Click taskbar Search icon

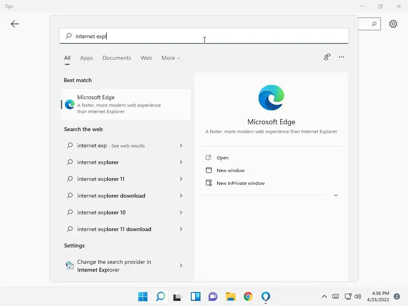161,296
